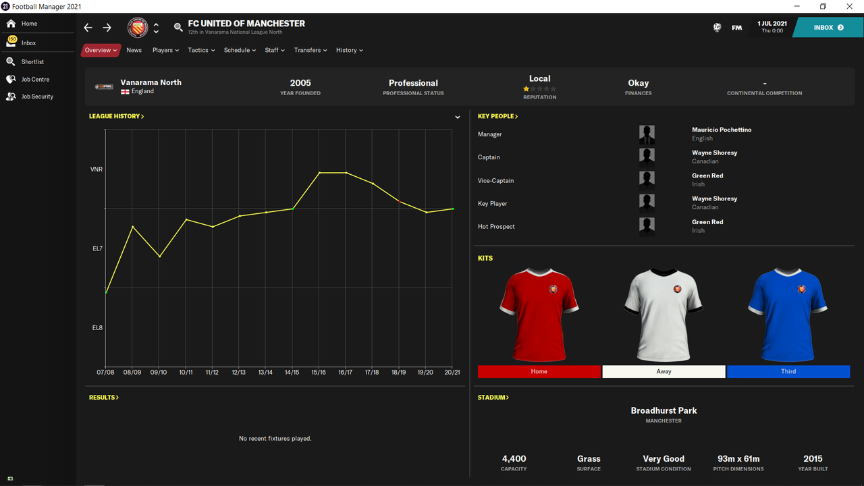Expand the History dropdown menu
This screenshot has width=864, height=486.
[350, 50]
